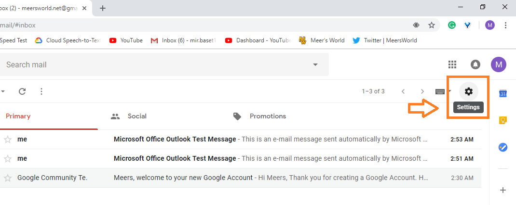The height and width of the screenshot is (205, 516).
Task: Open the Google Tasks side panel
Action: 502,147
